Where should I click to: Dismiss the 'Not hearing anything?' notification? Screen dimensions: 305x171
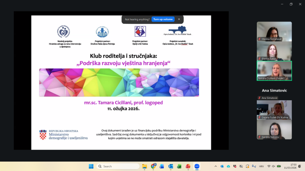(x=179, y=19)
